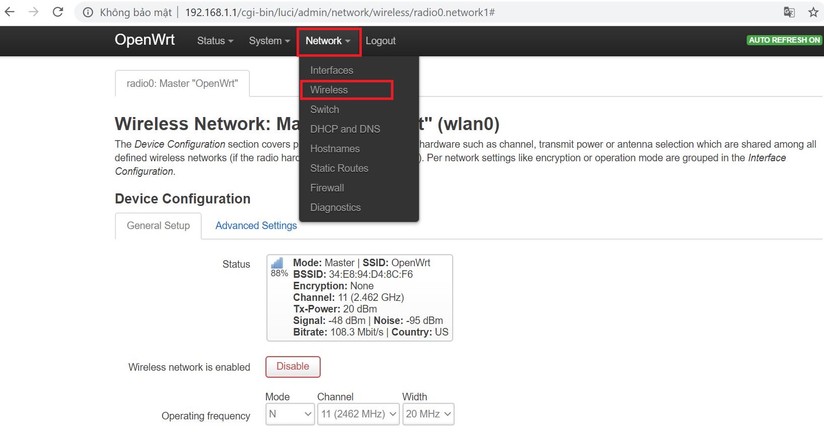Click the site info 'not secure' icon
The image size is (824, 437).
tap(88, 13)
